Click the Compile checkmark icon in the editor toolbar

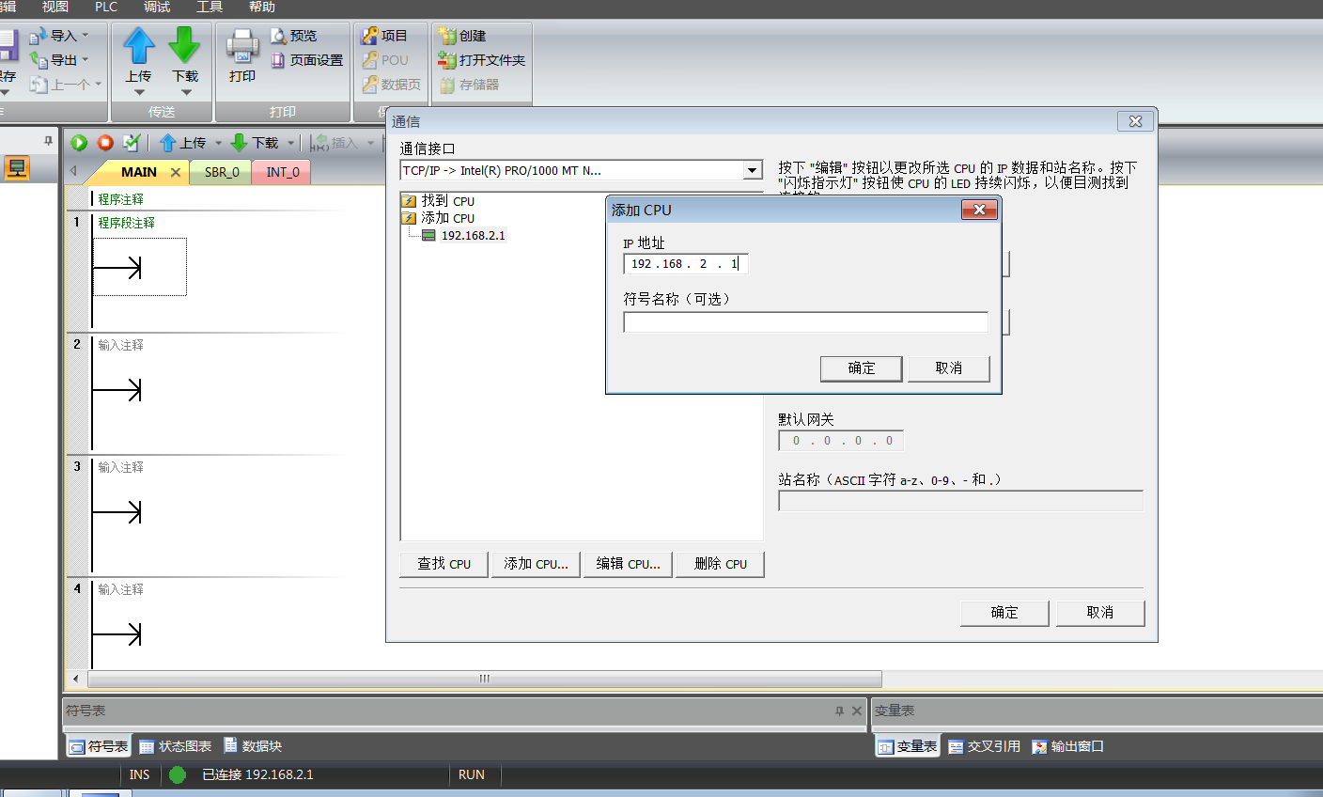tap(132, 143)
